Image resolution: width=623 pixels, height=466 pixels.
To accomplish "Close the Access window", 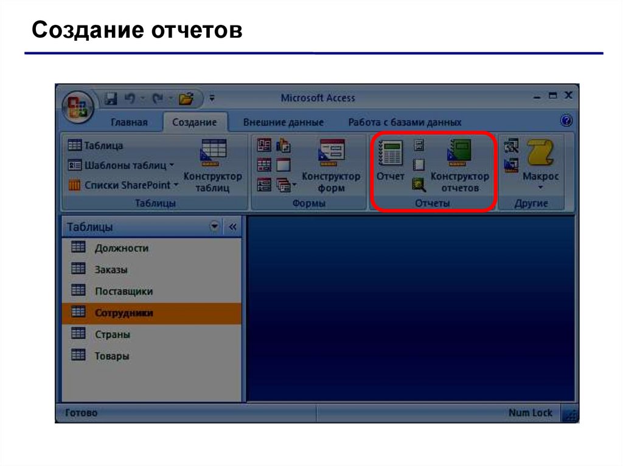I will (569, 95).
